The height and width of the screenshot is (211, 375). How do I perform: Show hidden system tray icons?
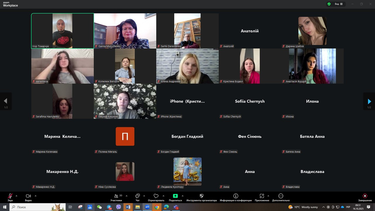point(324,207)
